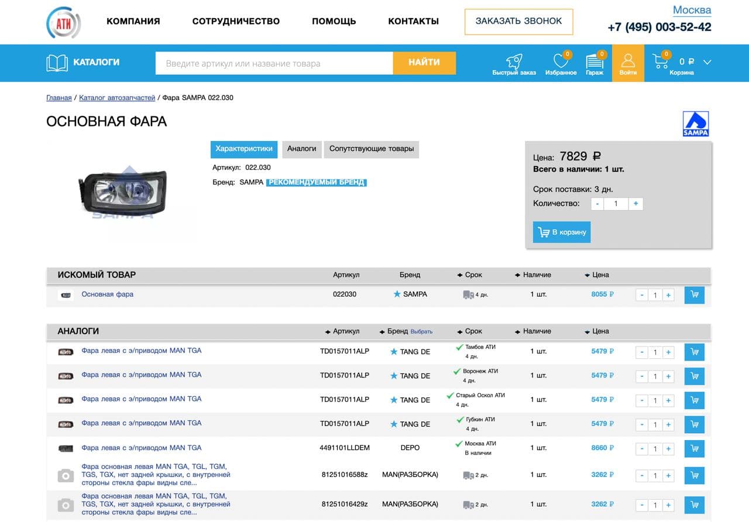Click star icon in Тамбов АТИ row
The height and width of the screenshot is (522, 749).
[394, 352]
